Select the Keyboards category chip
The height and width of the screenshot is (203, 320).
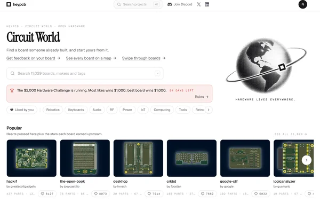click(76, 110)
